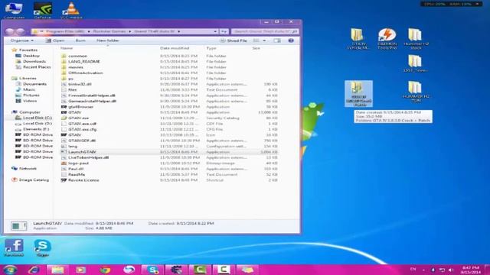This screenshot has height=275, width=490.
Task: Select Network in navigation pane
Action: click(28, 168)
